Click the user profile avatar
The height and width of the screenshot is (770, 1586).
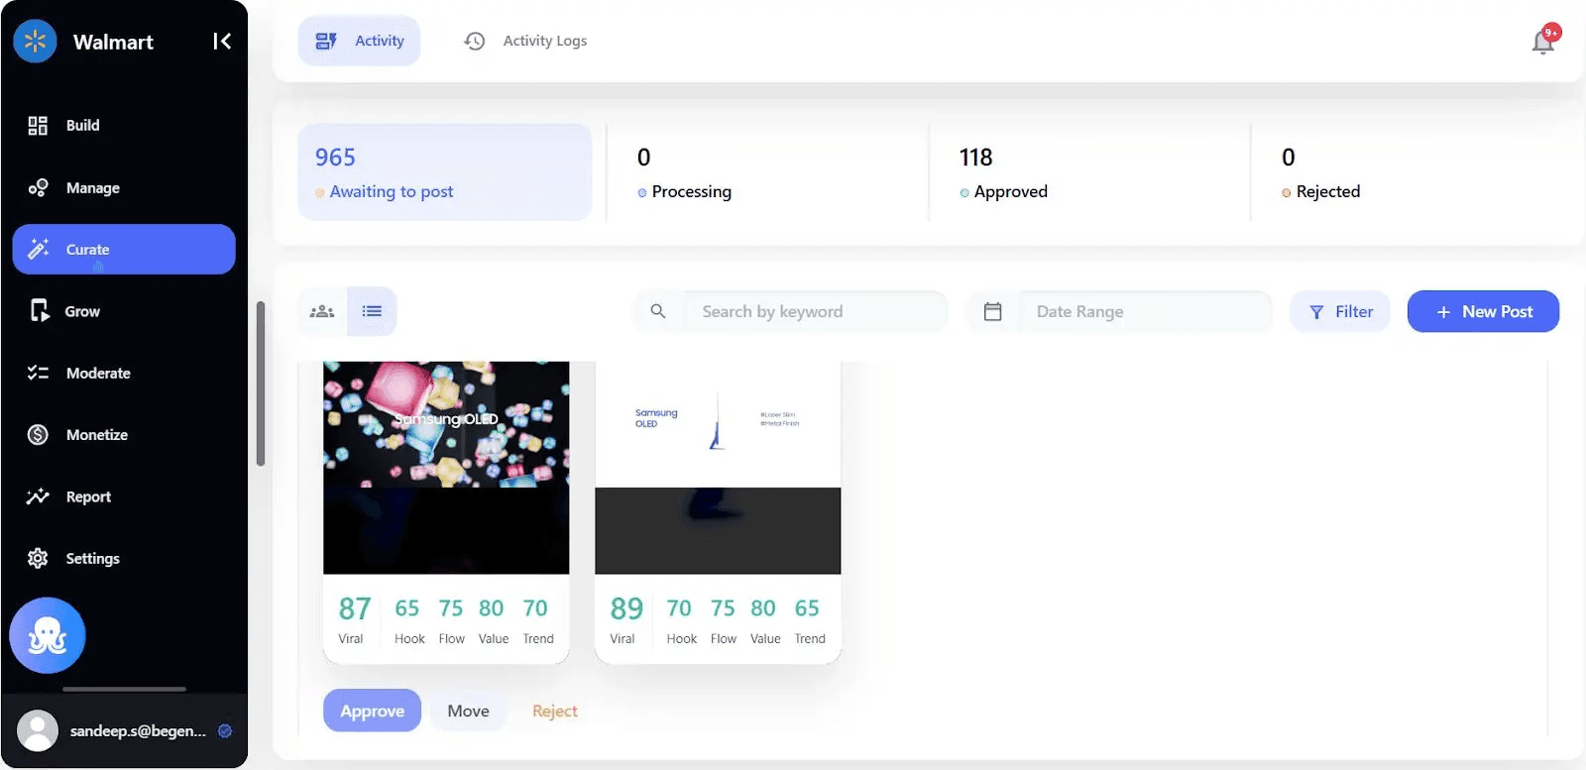[38, 731]
